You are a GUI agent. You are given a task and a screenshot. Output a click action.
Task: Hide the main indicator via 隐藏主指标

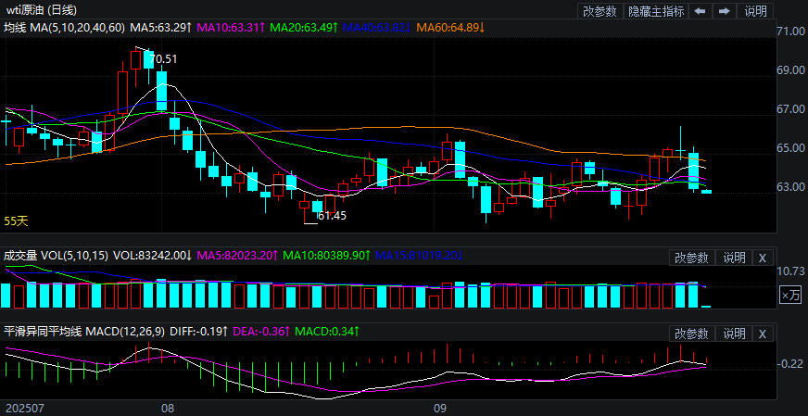(656, 11)
